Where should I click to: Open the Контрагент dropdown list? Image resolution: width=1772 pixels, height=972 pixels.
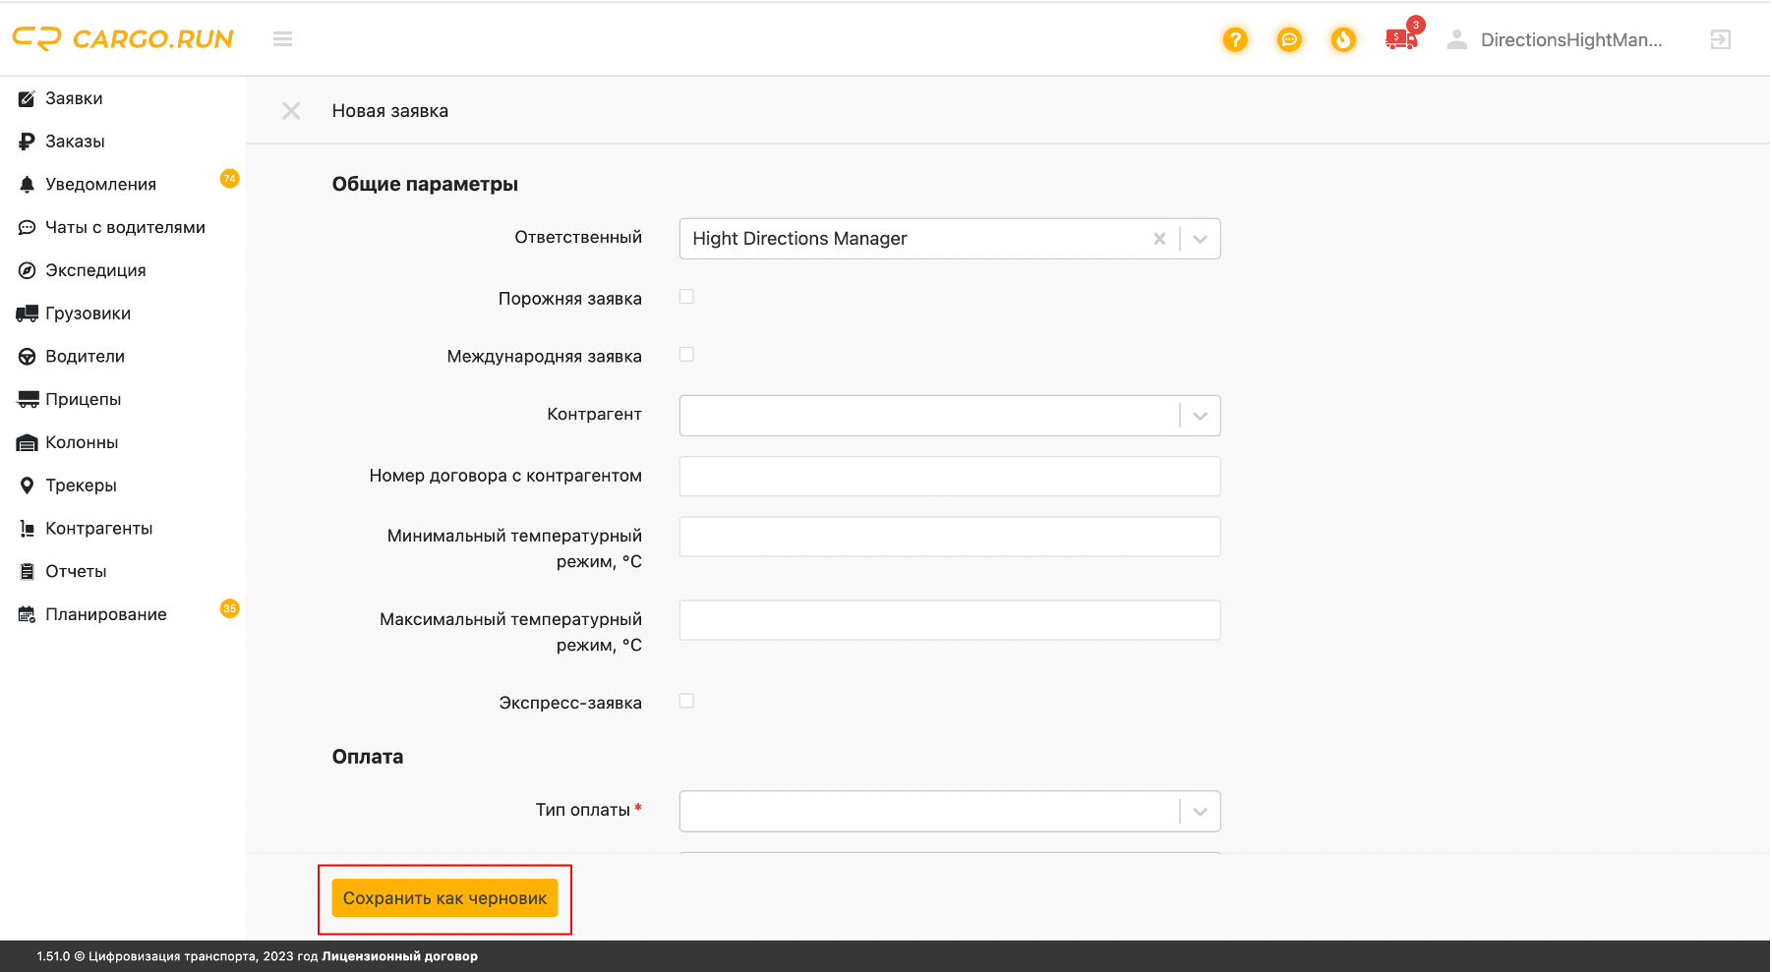(1200, 416)
